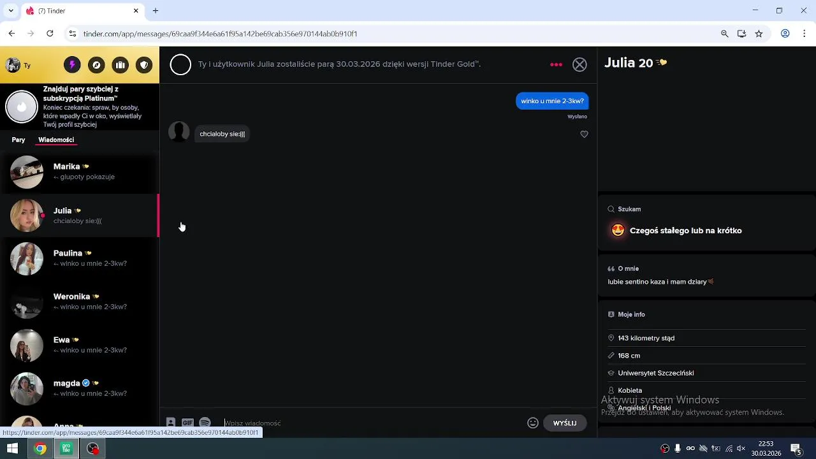This screenshot has height=459, width=816.
Task: Bookmark this page with the star
Action: point(759,34)
